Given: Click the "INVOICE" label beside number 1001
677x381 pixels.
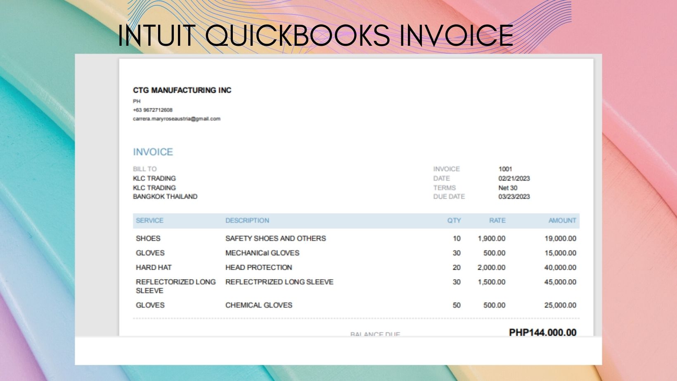Looking at the screenshot, I should pyautogui.click(x=446, y=169).
